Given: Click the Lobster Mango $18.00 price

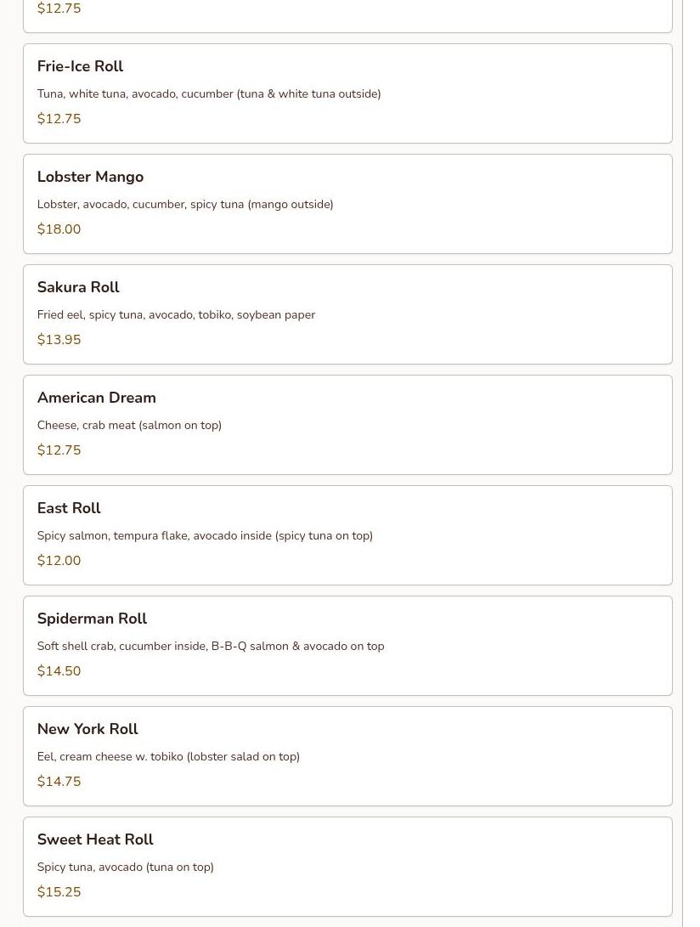Looking at the screenshot, I should coord(59,229).
